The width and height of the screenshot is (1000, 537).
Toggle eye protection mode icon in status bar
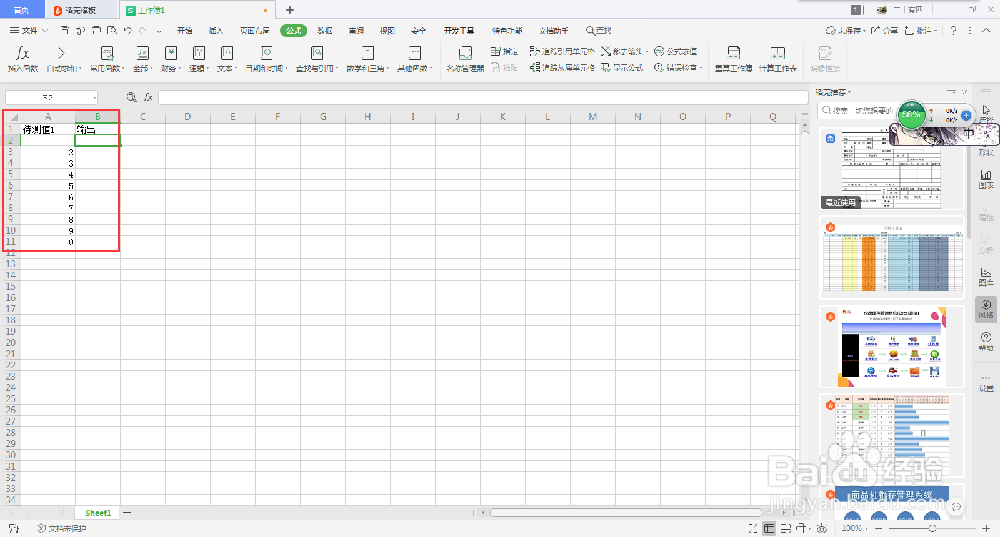coord(822,528)
